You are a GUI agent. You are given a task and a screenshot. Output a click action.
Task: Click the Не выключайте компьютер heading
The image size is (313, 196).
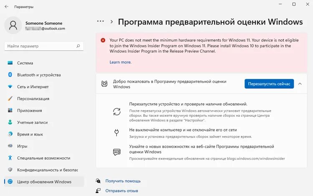[x=183, y=130]
